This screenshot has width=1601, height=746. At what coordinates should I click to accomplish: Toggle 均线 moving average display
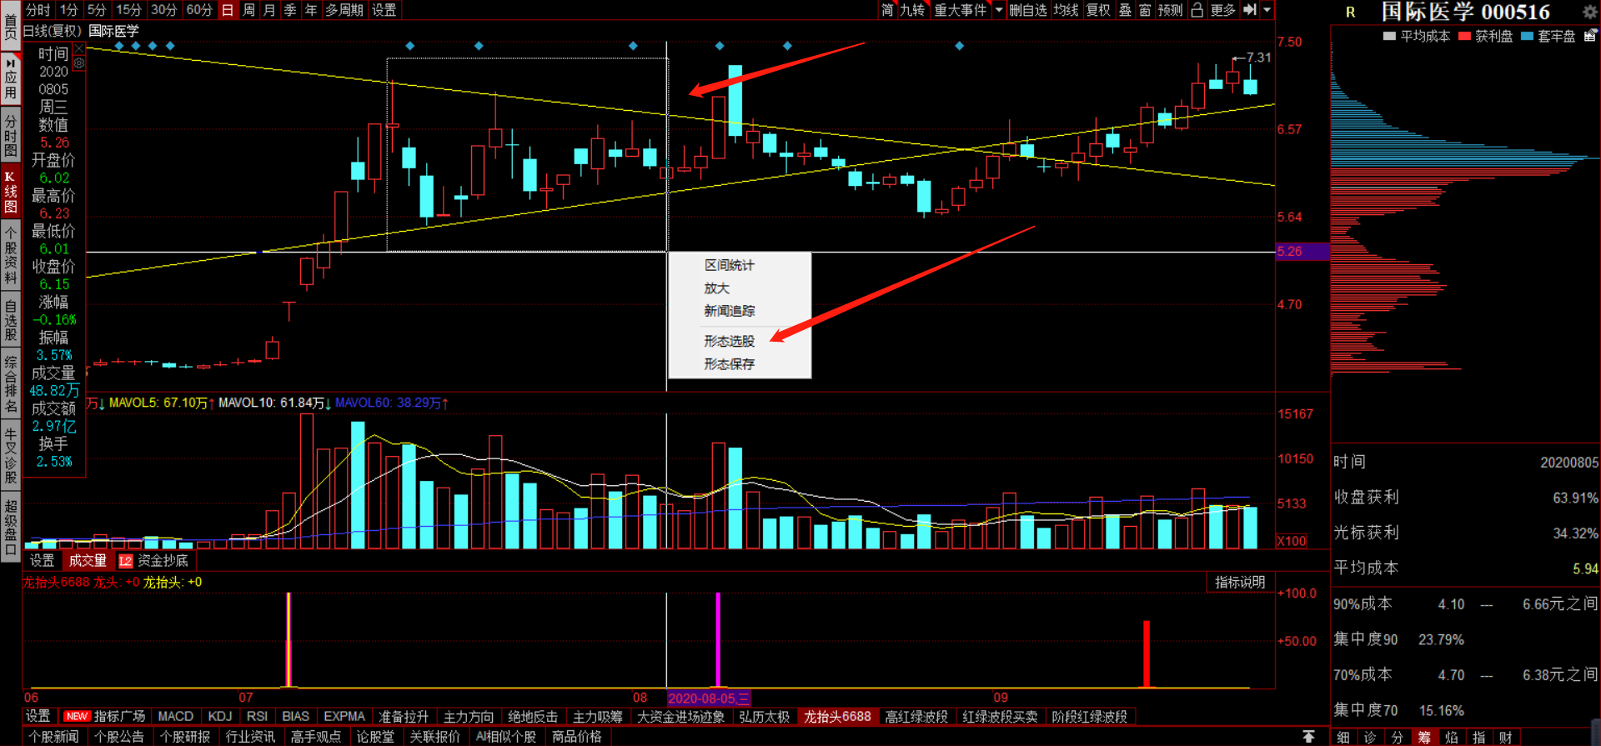click(x=1066, y=10)
